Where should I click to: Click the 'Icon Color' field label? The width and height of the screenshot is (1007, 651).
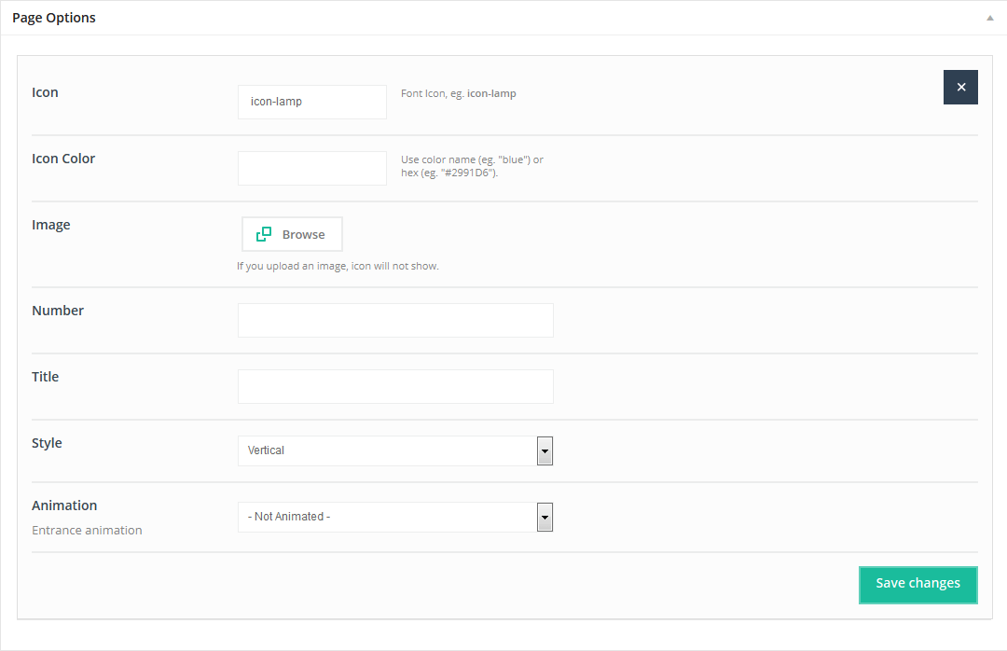click(x=63, y=159)
